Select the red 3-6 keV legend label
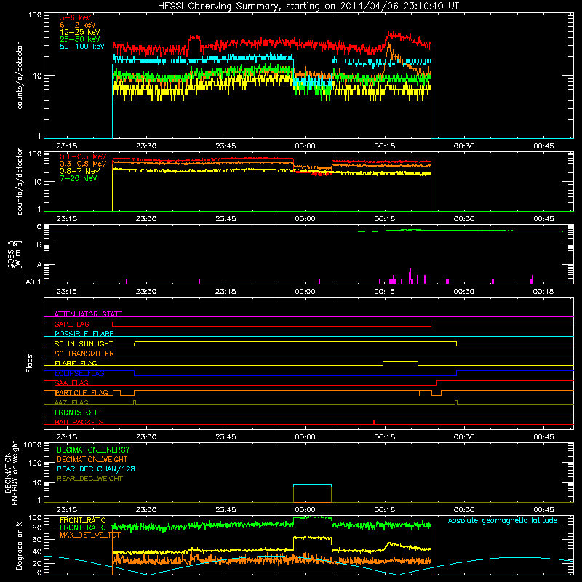The height and width of the screenshot is (582, 582). coord(76,17)
